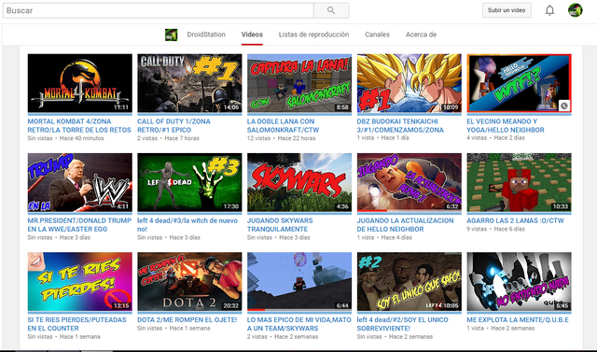The height and width of the screenshot is (352, 597).
Task: Open the Canales tab
Action: (x=377, y=35)
